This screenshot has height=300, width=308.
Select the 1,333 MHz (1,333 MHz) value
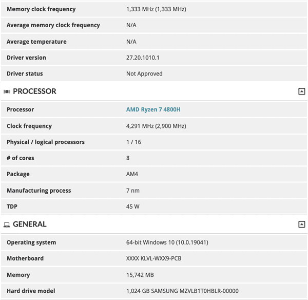pos(156,9)
